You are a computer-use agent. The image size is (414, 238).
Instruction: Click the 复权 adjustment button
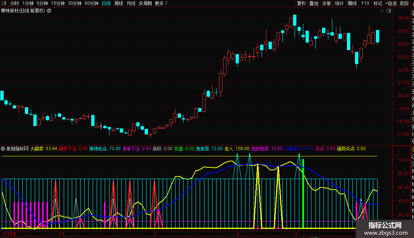coord(301,3)
